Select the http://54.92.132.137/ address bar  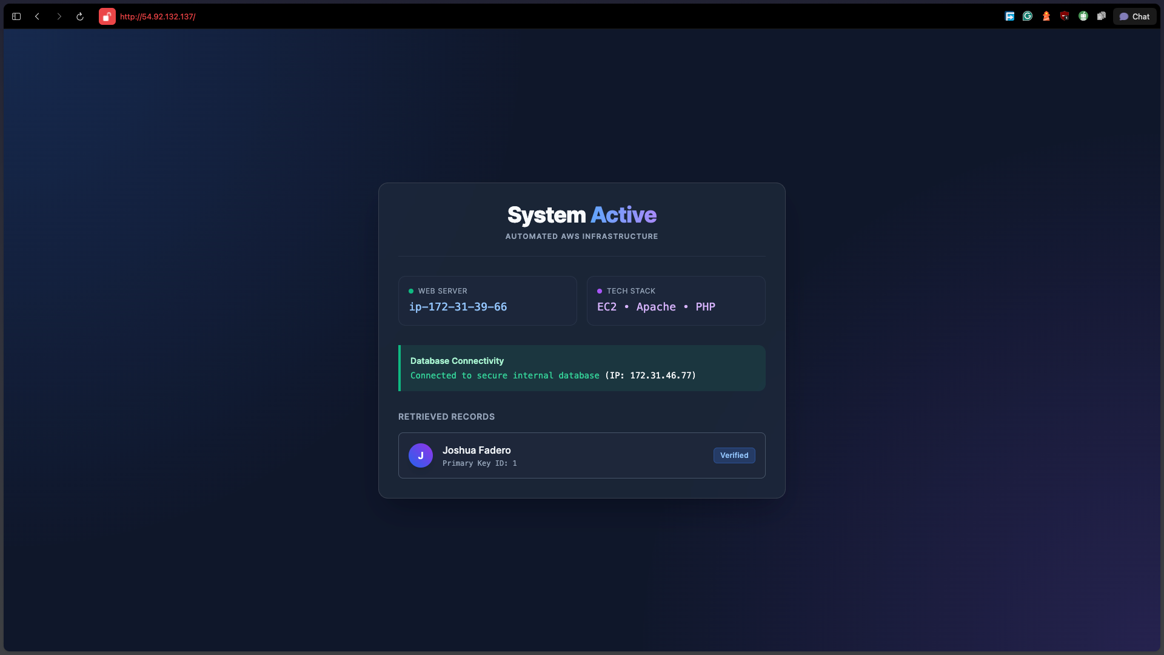[x=158, y=16]
